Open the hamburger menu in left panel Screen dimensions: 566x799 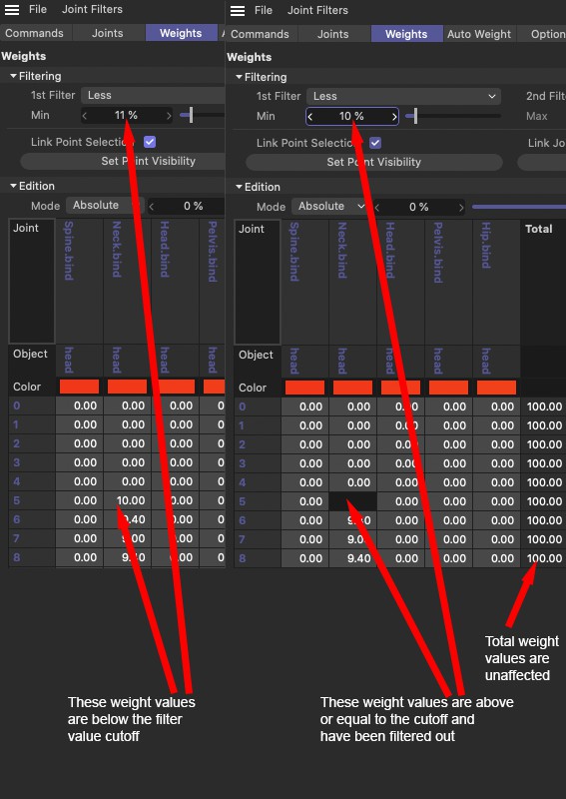(x=12, y=10)
